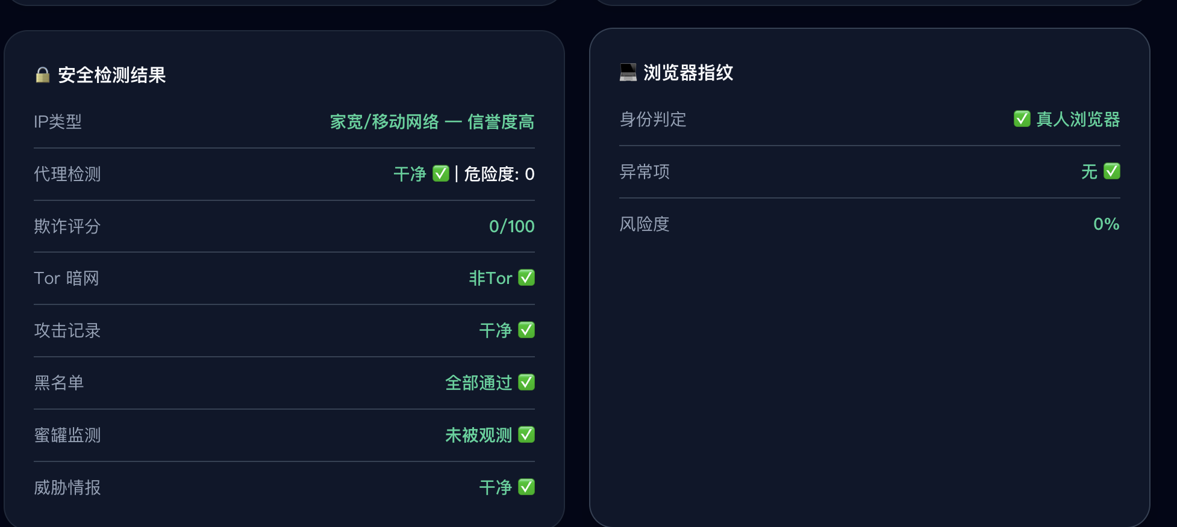This screenshot has width=1177, height=527.
Task: Click the 危险度: 0 text
Action: [x=499, y=174]
